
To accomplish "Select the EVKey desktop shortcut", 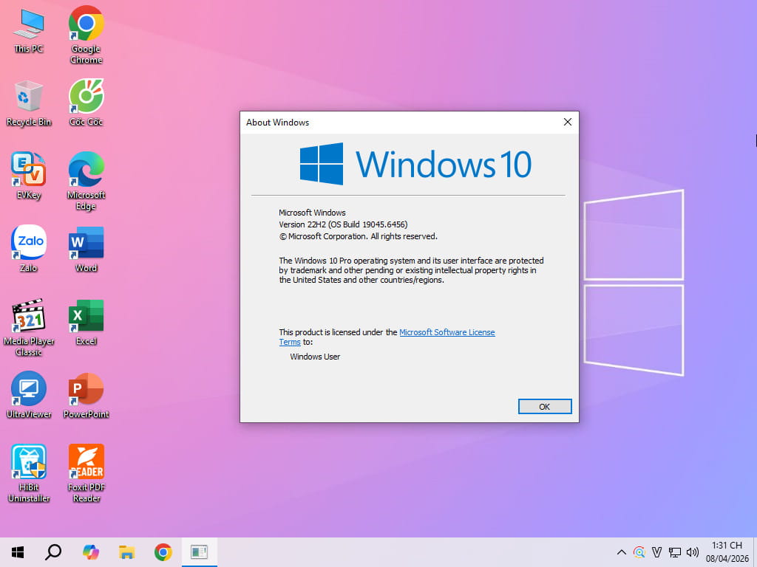I will pyautogui.click(x=29, y=176).
